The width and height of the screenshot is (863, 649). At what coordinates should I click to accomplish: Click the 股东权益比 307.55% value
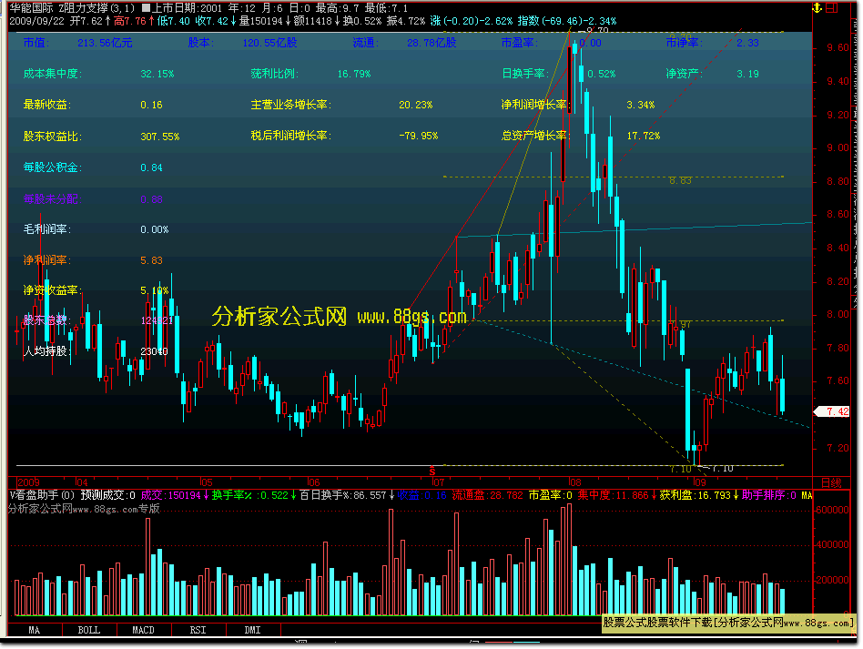pos(159,136)
